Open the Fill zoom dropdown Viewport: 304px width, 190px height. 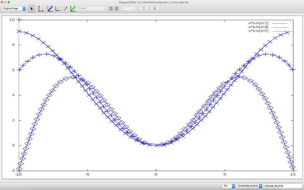click(x=228, y=186)
